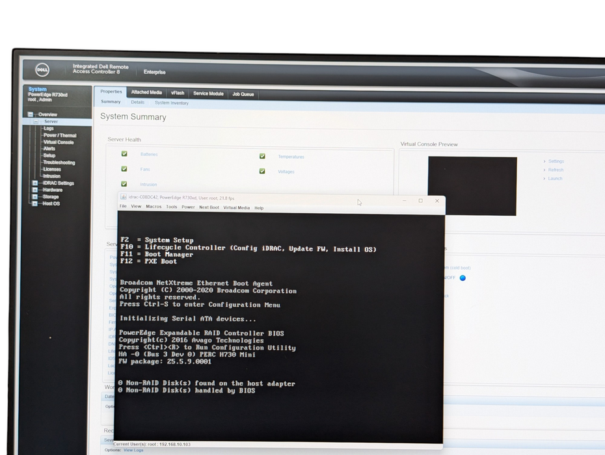
Task: Click the Intrusion health link
Action: pos(148,185)
